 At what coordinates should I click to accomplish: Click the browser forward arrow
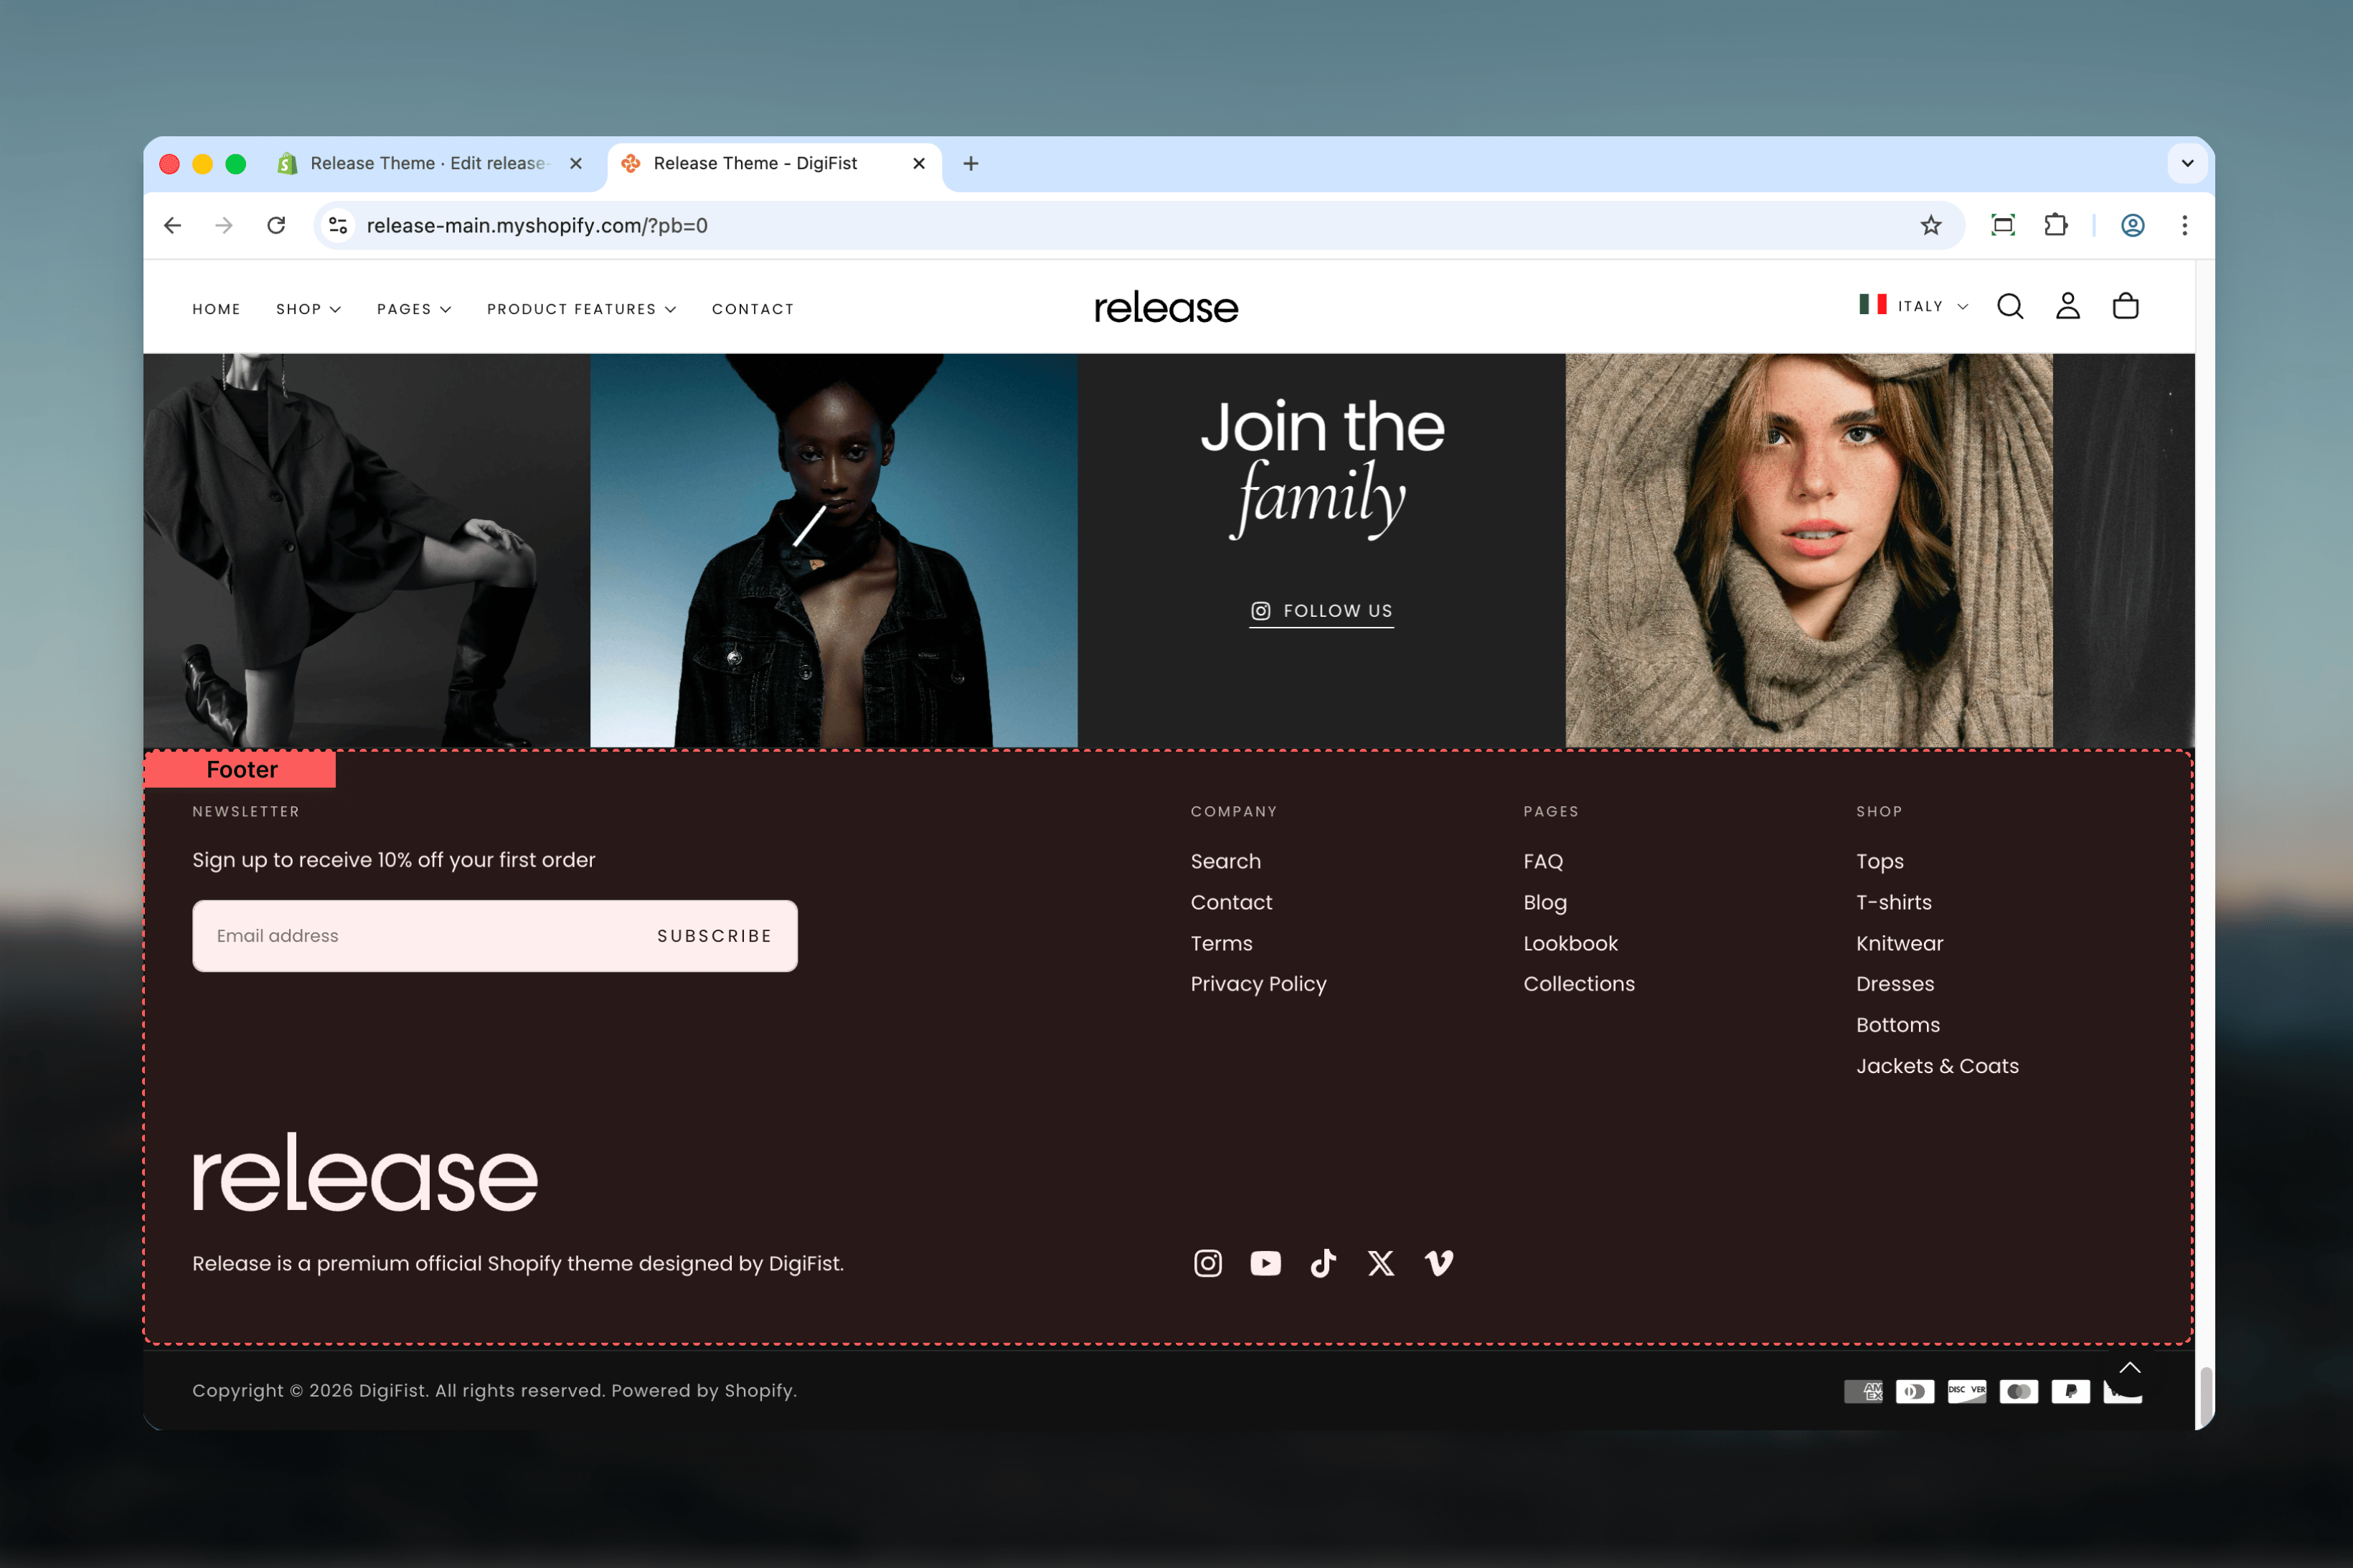pos(224,225)
